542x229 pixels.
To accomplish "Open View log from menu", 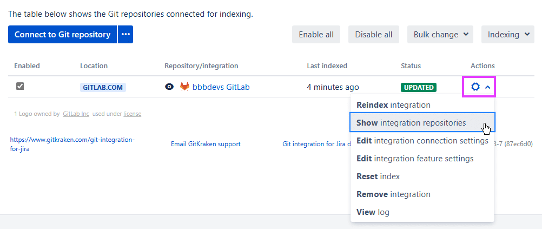I will pos(373,212).
